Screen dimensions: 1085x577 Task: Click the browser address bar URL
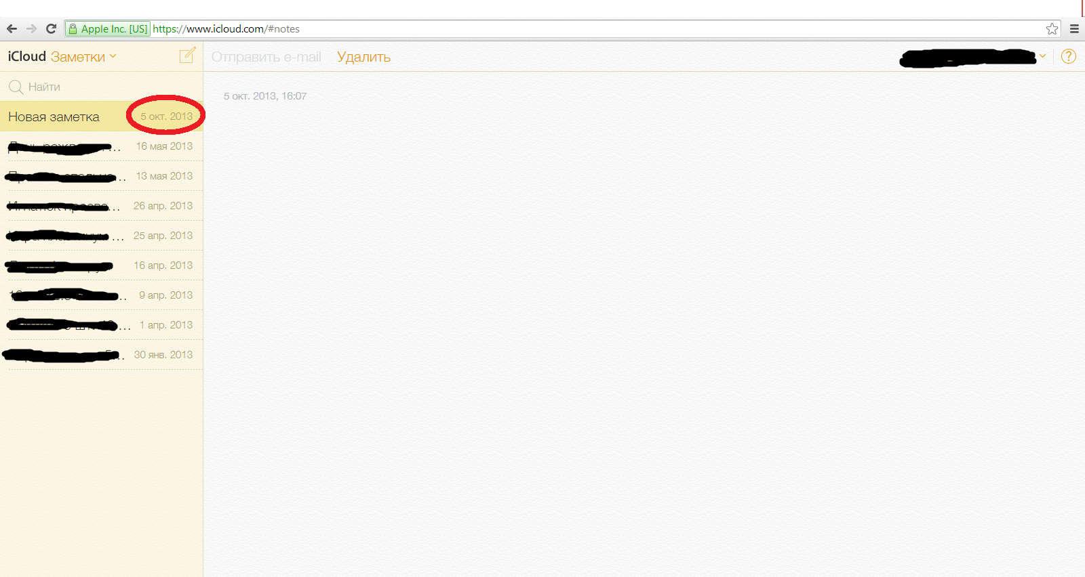[407, 28]
